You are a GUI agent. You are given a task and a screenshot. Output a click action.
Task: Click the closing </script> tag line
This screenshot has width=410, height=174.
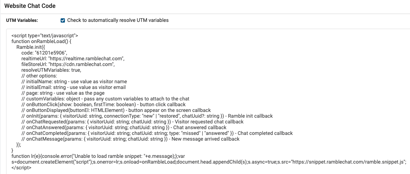click(22, 168)
